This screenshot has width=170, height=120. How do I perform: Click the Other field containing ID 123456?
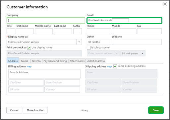click(x=99, y=42)
